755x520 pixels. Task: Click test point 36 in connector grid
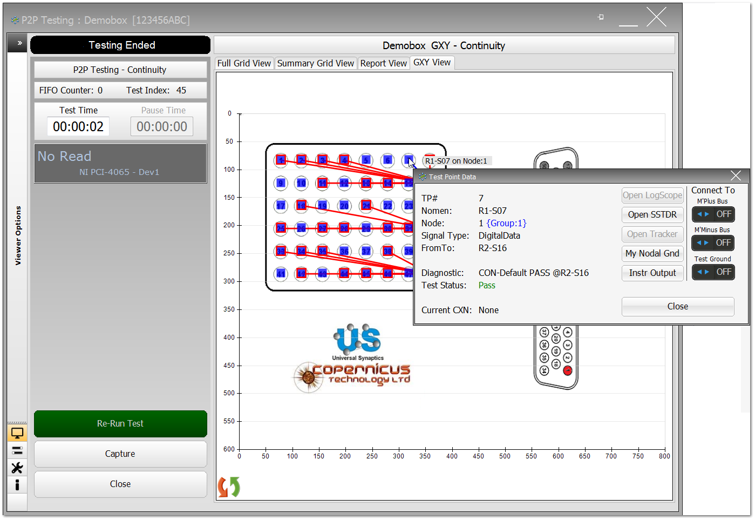pyautogui.click(x=344, y=252)
